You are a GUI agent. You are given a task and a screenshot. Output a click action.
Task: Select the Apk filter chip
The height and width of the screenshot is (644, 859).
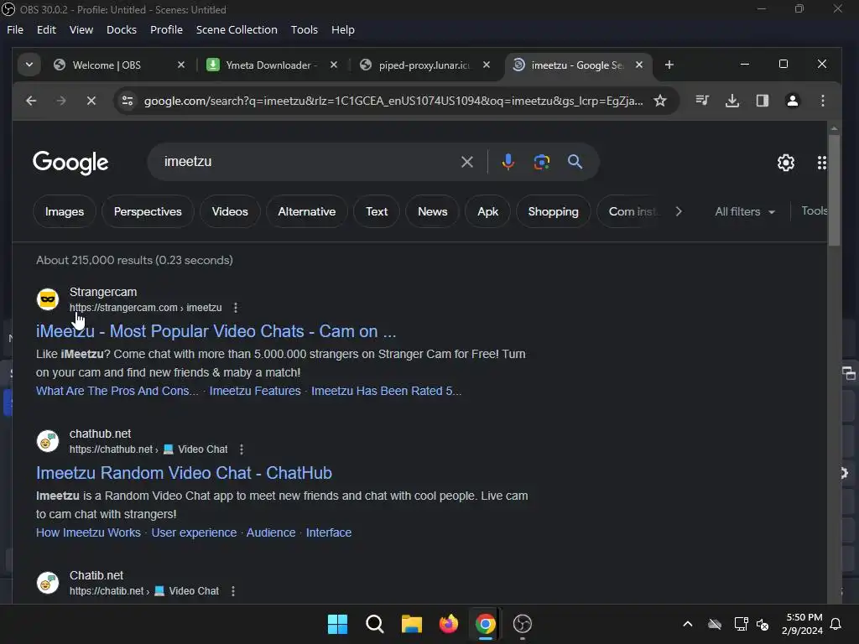tap(487, 211)
